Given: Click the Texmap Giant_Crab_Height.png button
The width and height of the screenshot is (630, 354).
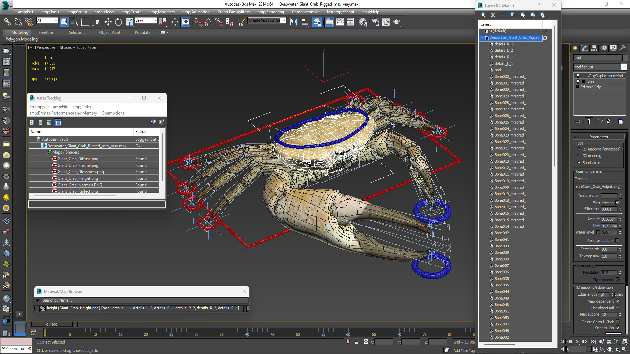Looking at the screenshot, I should click(x=598, y=187).
